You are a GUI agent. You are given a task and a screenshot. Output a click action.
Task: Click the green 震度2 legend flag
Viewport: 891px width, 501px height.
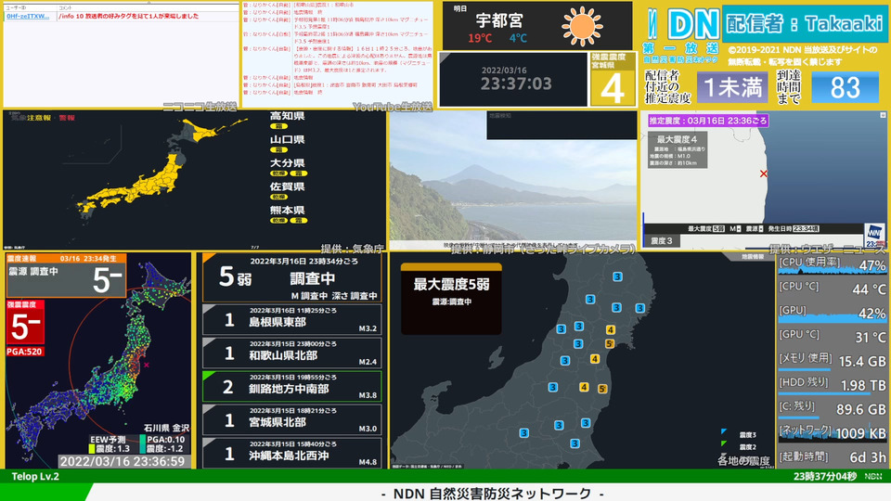[x=723, y=443]
